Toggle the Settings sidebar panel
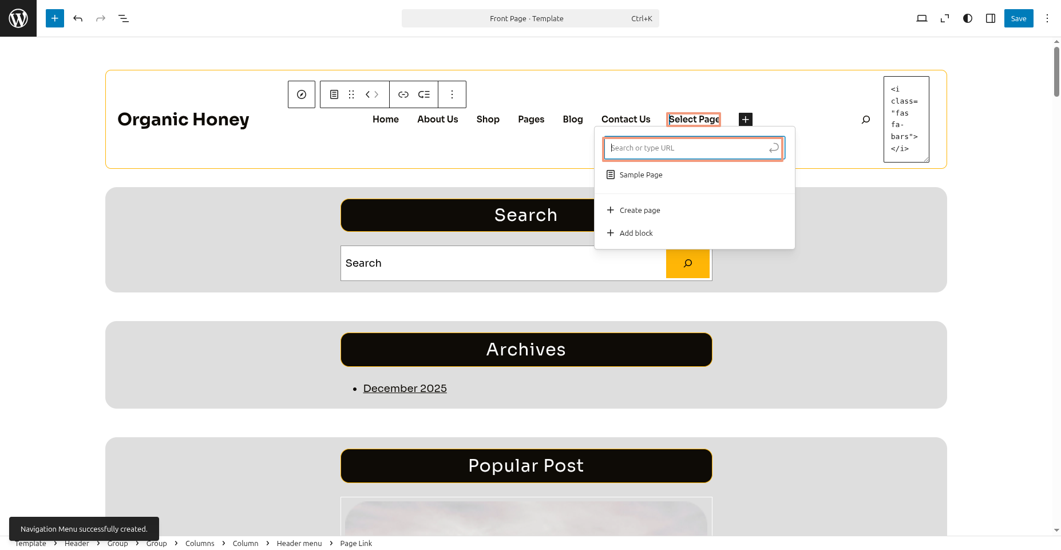1061x550 pixels. click(991, 18)
